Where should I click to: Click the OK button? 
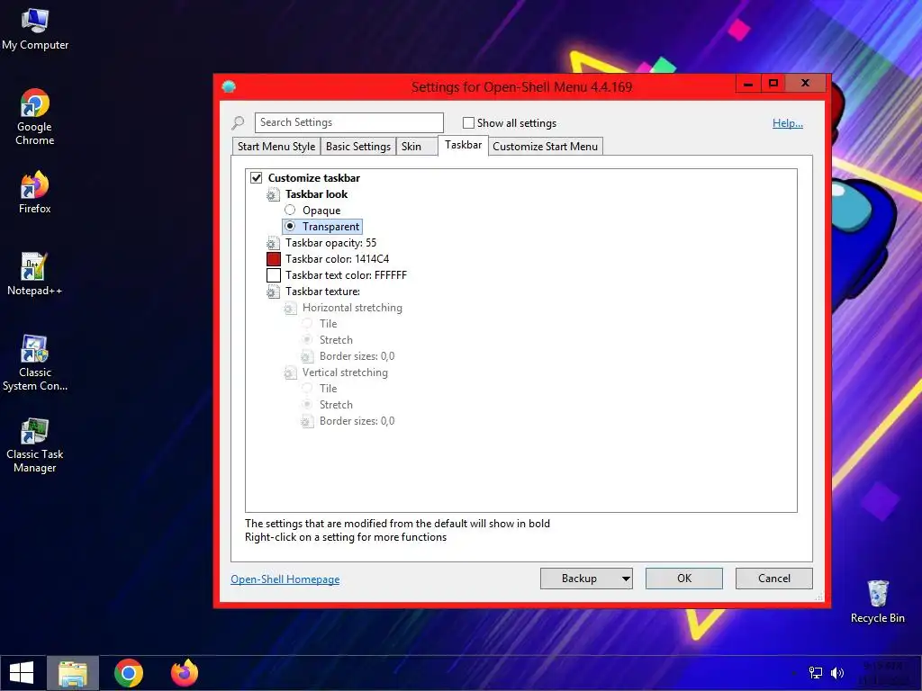pos(684,579)
